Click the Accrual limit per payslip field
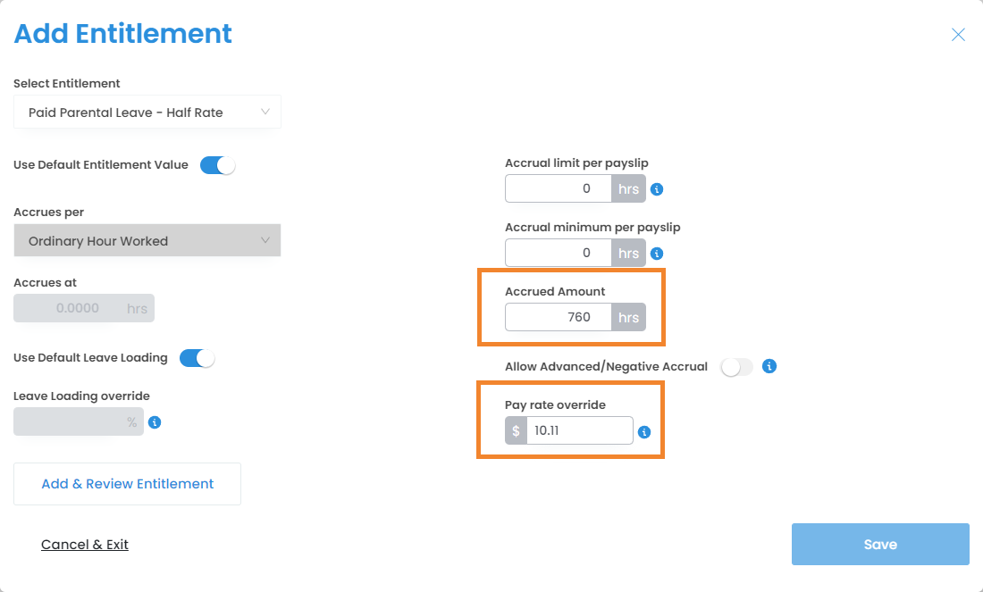Viewport: 983px width, 592px height. pyautogui.click(x=559, y=189)
